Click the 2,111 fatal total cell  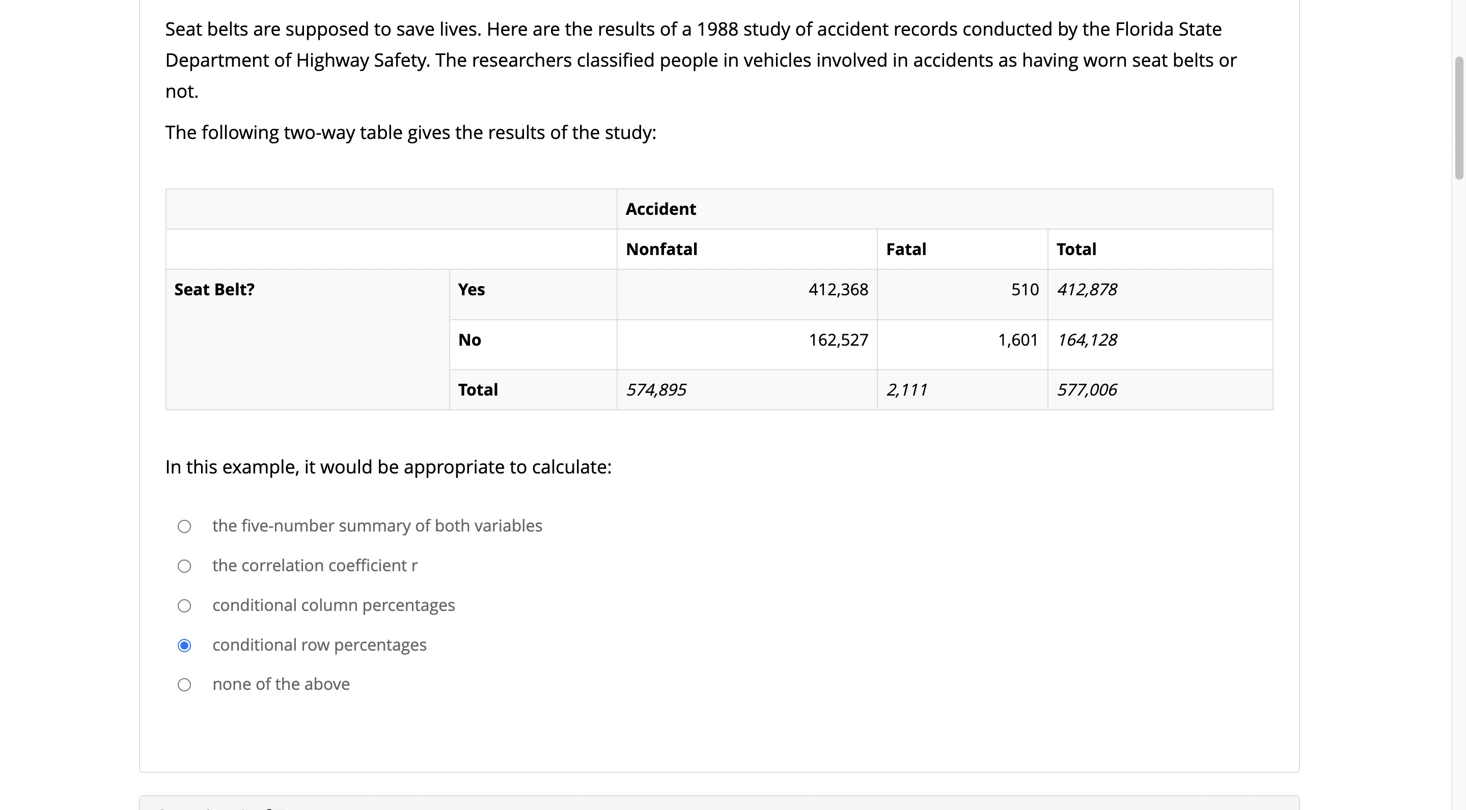click(x=962, y=389)
